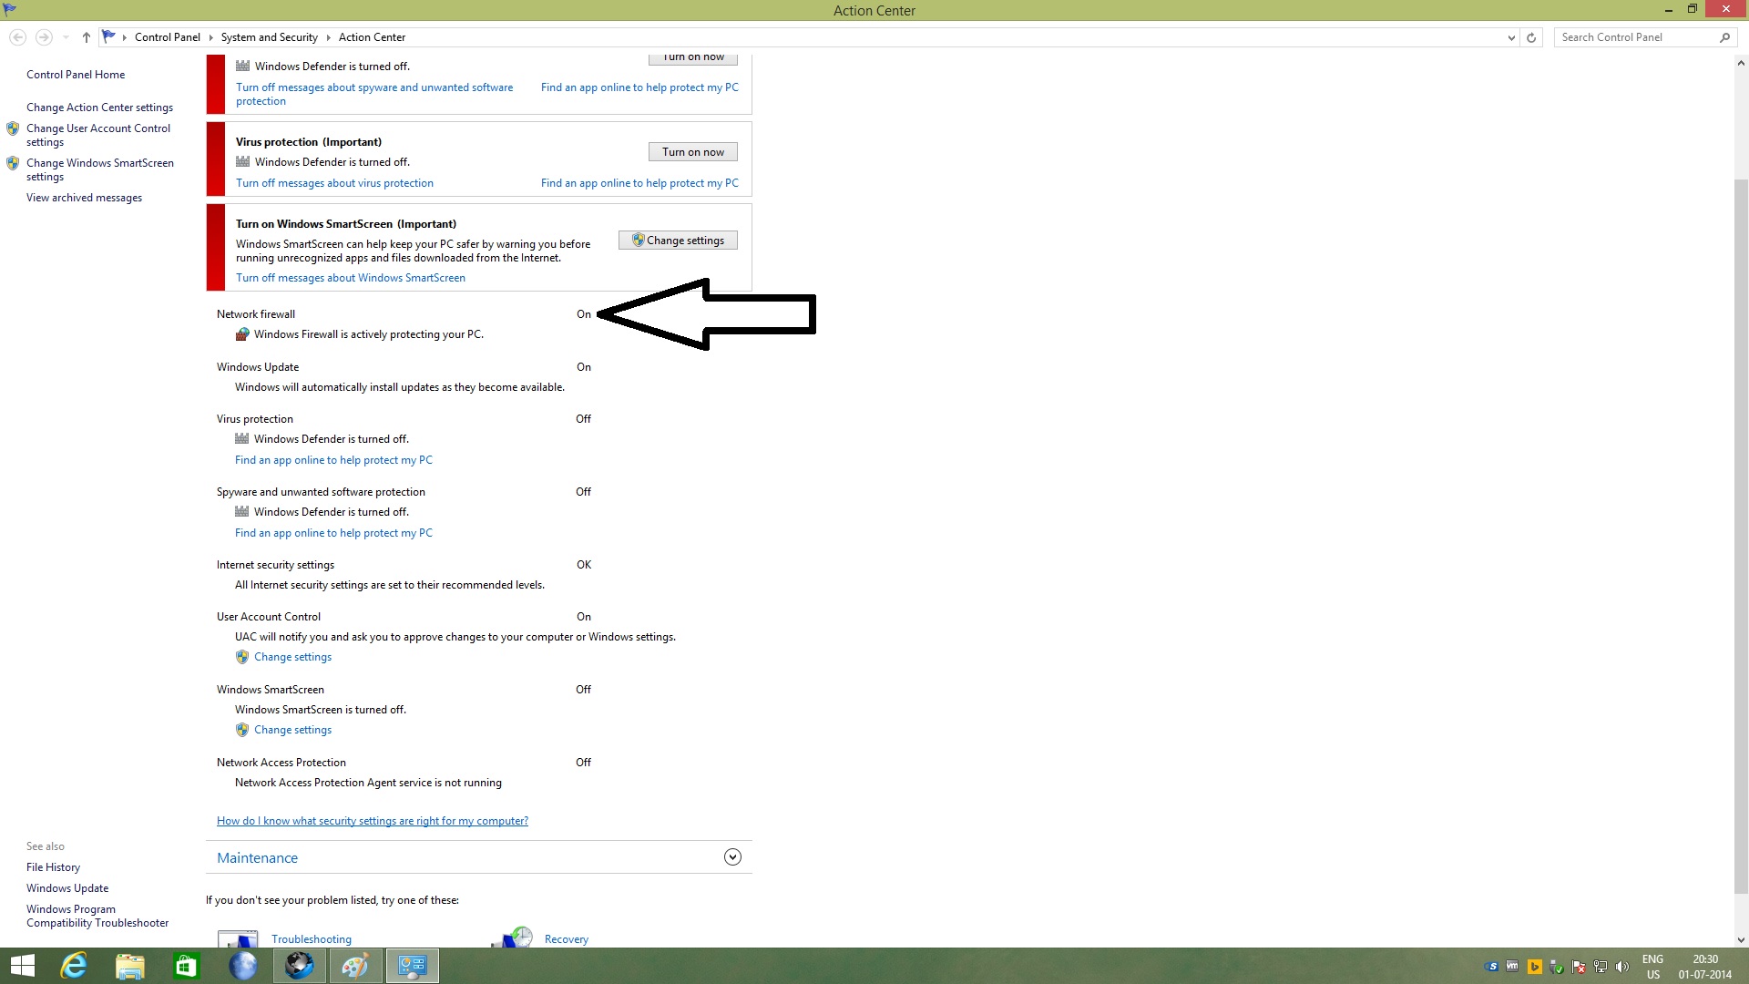Open Change Action Center settings link
The image size is (1749, 984).
pyautogui.click(x=99, y=108)
